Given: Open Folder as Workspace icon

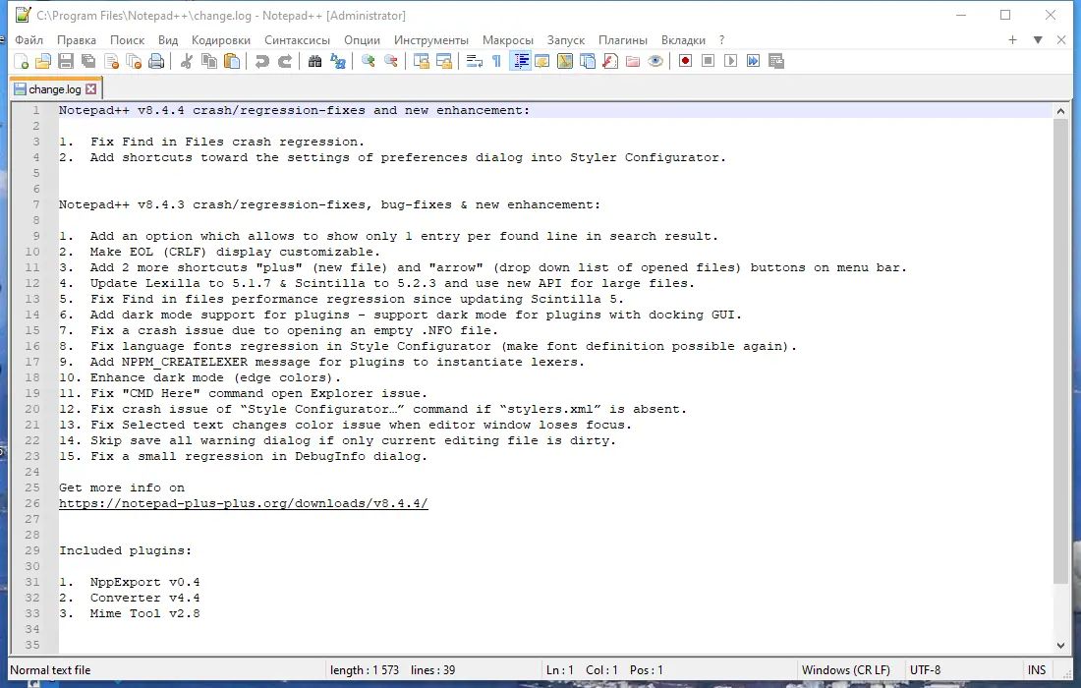Looking at the screenshot, I should [x=633, y=61].
